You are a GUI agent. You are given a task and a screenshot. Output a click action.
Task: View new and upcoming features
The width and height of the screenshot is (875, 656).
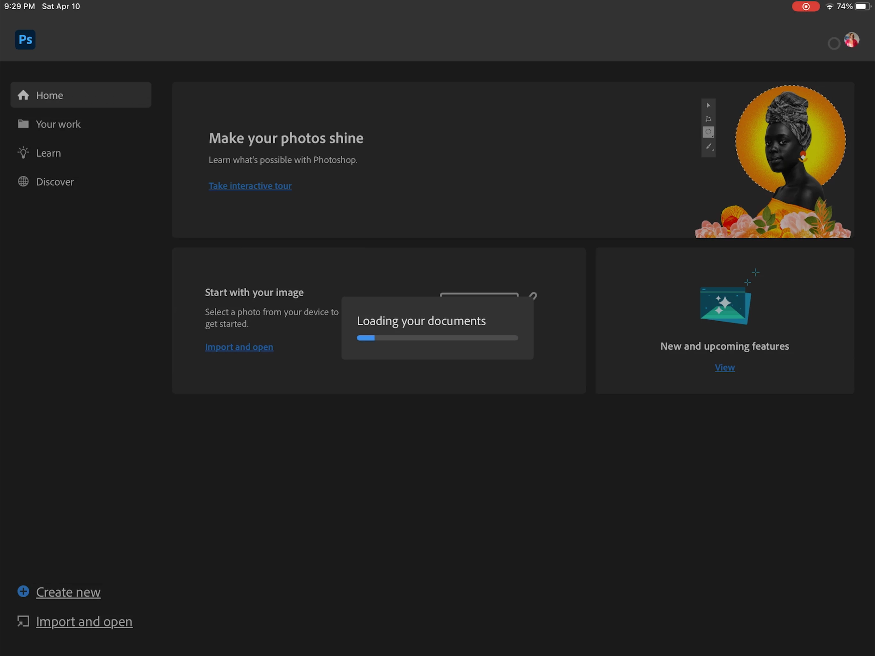724,368
